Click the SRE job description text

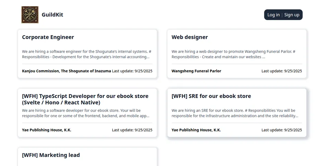(235, 113)
